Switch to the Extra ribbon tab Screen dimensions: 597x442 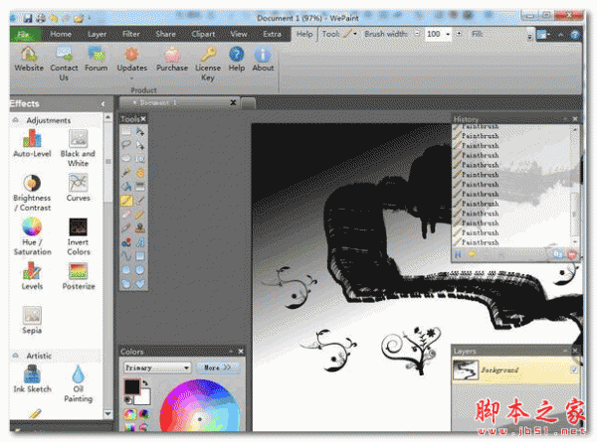tap(273, 34)
